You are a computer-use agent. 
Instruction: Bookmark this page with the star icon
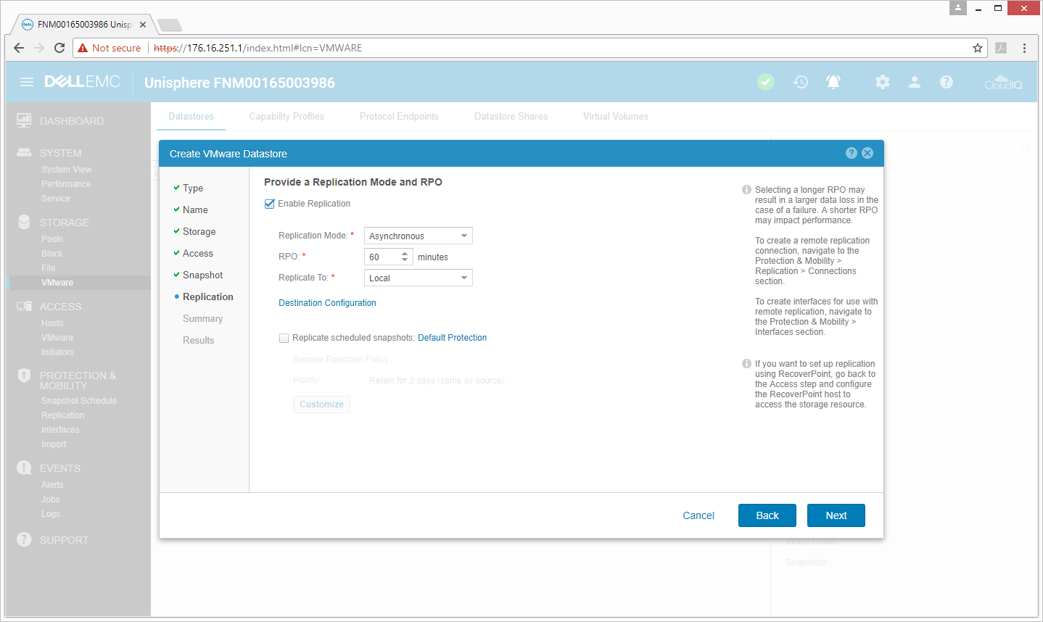point(978,48)
